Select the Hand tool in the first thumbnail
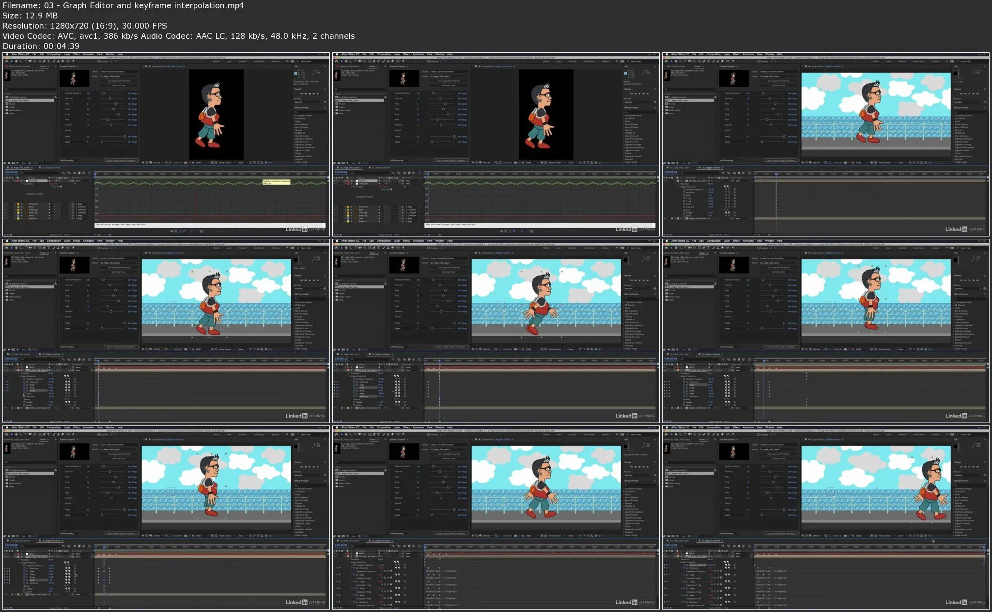 (15, 62)
